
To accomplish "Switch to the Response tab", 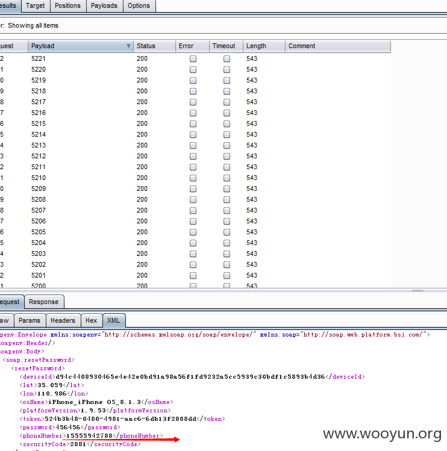I will pos(44,302).
